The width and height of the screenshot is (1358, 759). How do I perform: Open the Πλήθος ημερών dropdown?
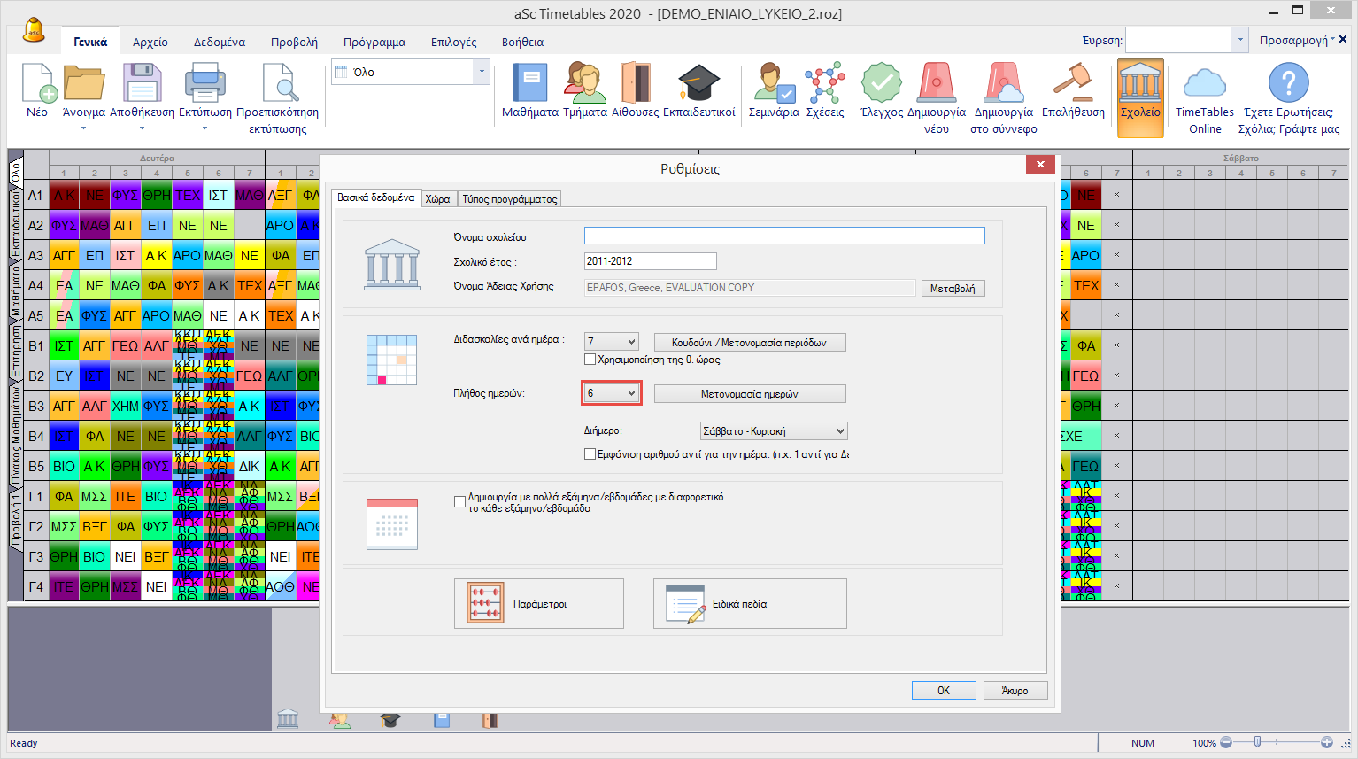click(631, 393)
